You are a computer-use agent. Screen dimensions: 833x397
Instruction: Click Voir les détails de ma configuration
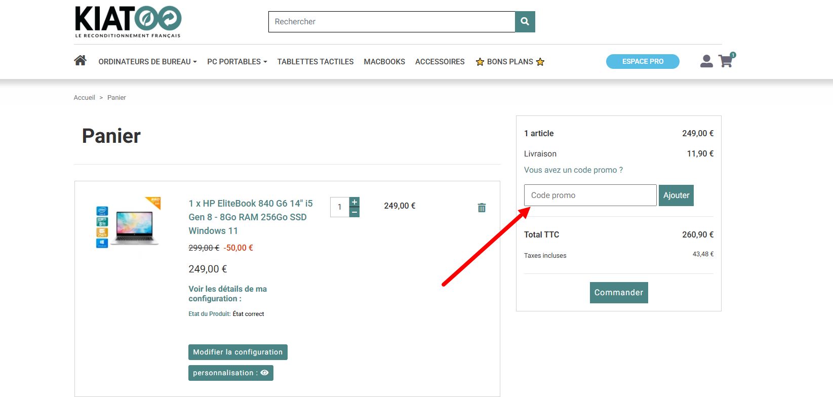click(x=228, y=294)
